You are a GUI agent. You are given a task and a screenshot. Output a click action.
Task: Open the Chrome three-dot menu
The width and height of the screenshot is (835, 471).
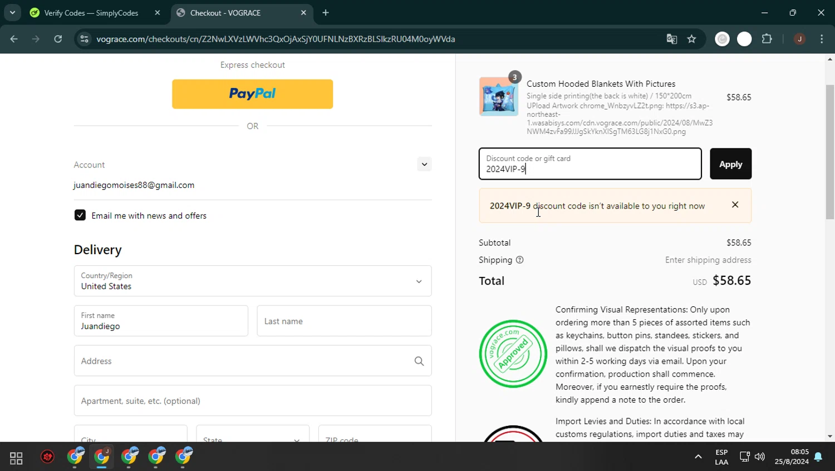pos(822,39)
